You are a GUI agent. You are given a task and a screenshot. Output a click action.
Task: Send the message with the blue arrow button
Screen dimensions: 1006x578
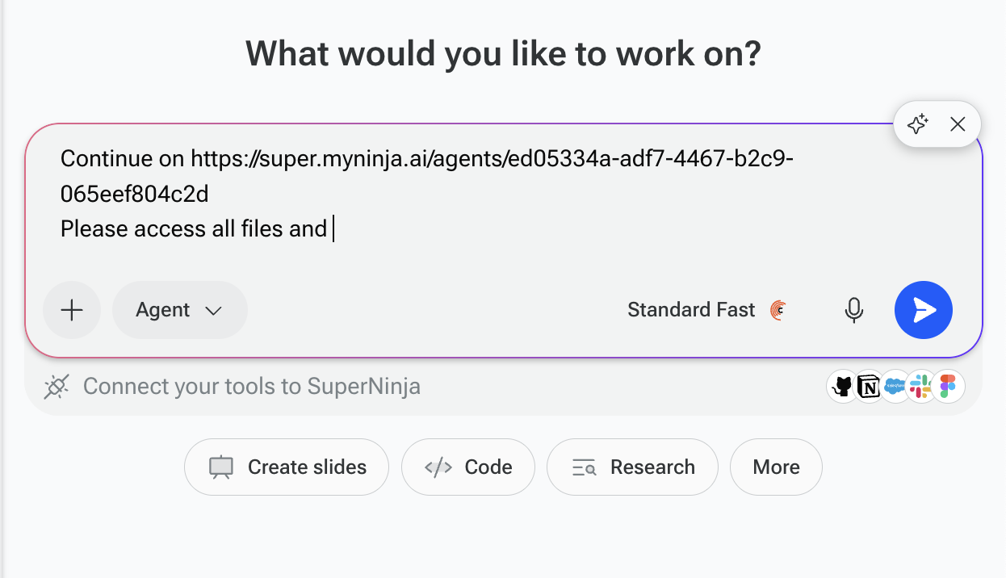click(x=924, y=310)
